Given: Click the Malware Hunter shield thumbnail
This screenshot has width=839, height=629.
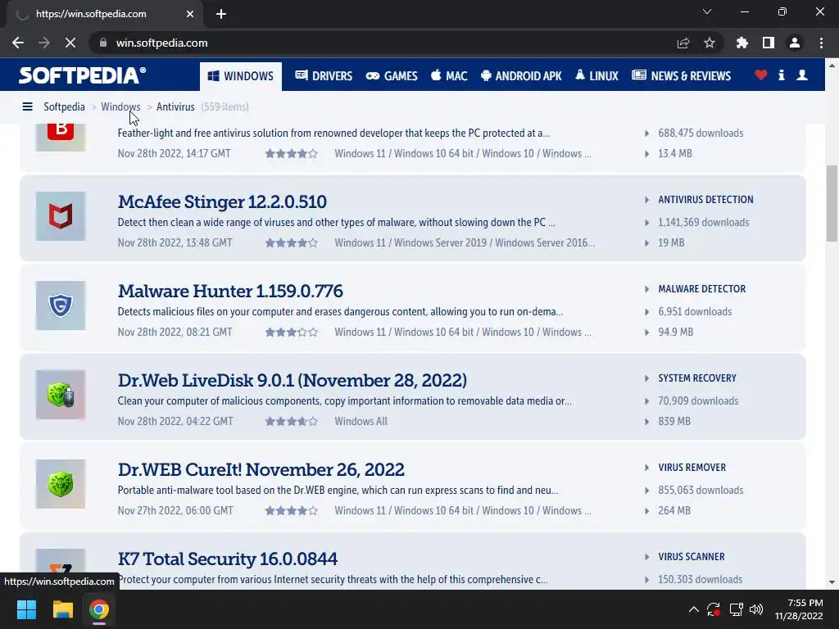Looking at the screenshot, I should (61, 305).
